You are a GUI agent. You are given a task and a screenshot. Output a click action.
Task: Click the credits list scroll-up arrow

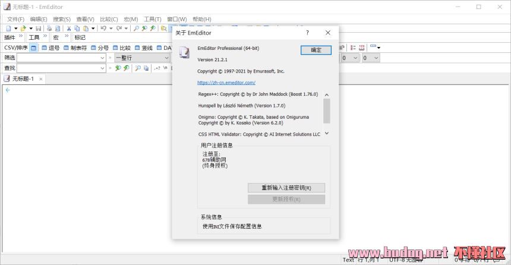pos(327,94)
